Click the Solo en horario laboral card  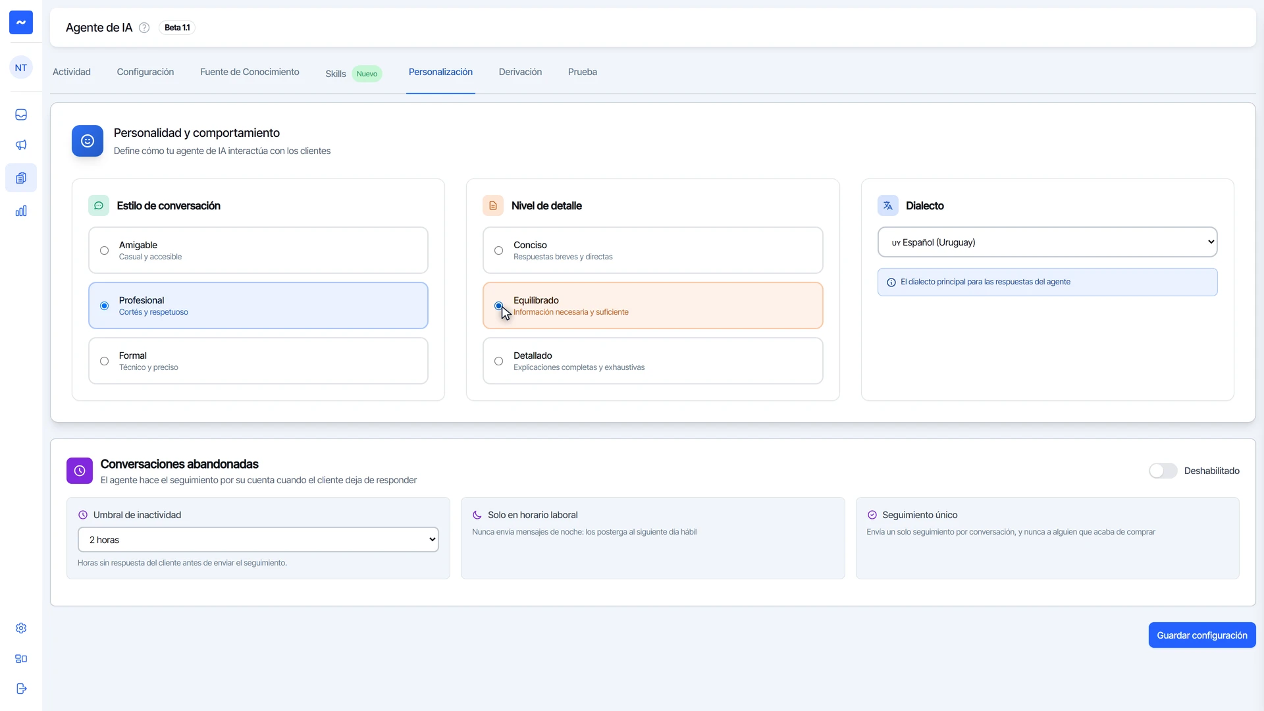(652, 539)
